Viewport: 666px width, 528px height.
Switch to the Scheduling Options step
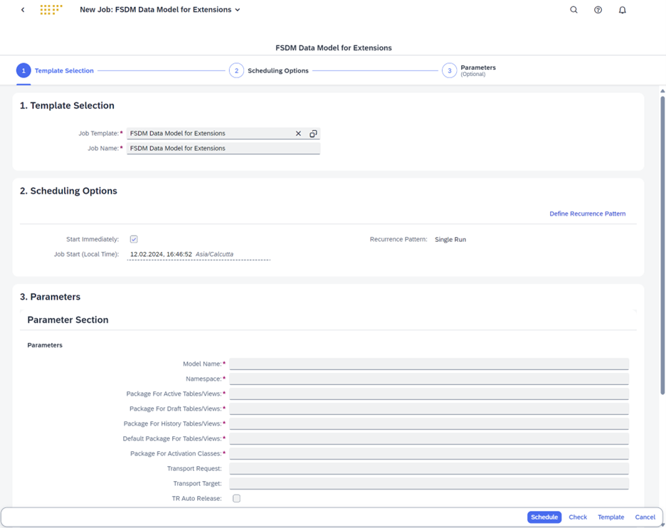pos(237,70)
